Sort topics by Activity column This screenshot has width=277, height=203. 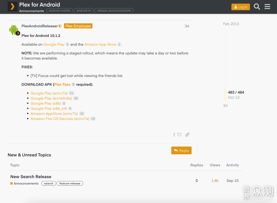click(x=232, y=165)
